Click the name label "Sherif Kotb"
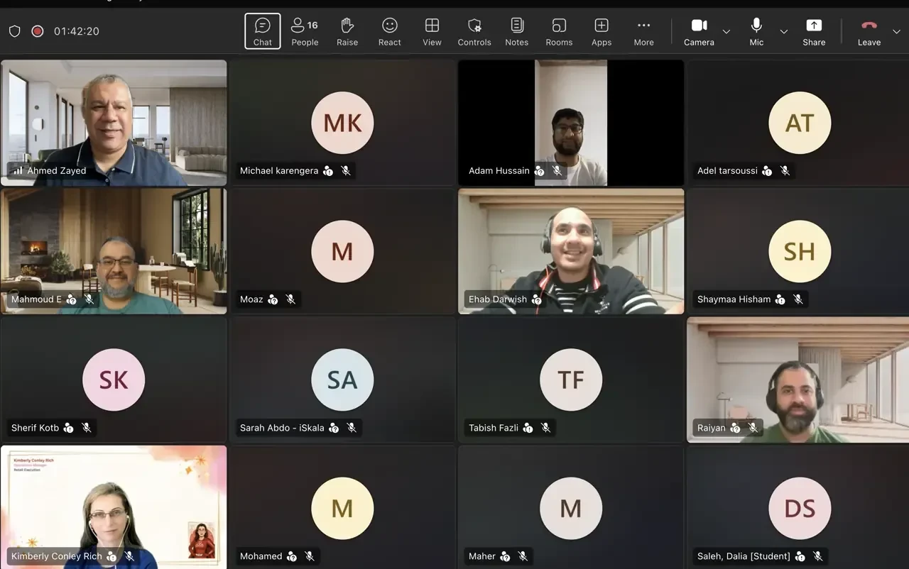Image resolution: width=909 pixels, height=569 pixels. tap(35, 428)
